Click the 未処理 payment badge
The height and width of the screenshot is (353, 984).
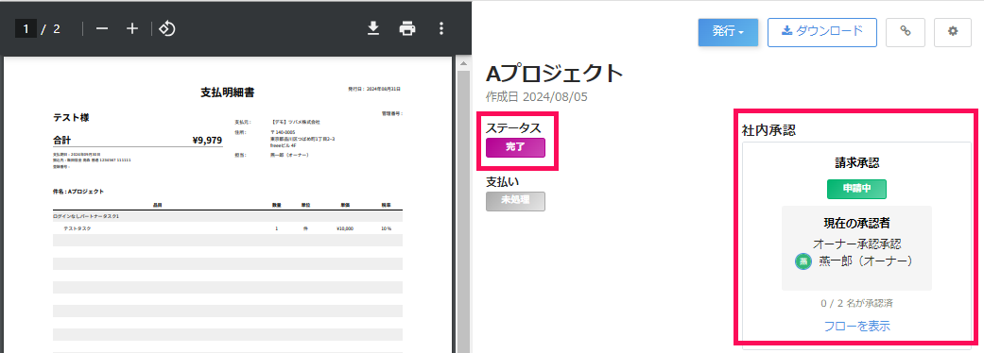coord(515,201)
